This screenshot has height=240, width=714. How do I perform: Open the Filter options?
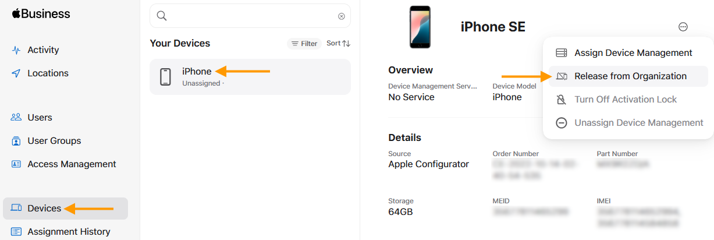(304, 44)
